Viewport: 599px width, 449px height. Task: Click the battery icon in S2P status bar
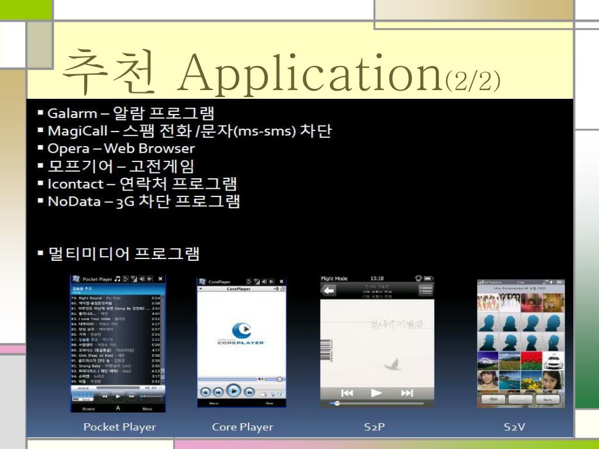coord(428,278)
